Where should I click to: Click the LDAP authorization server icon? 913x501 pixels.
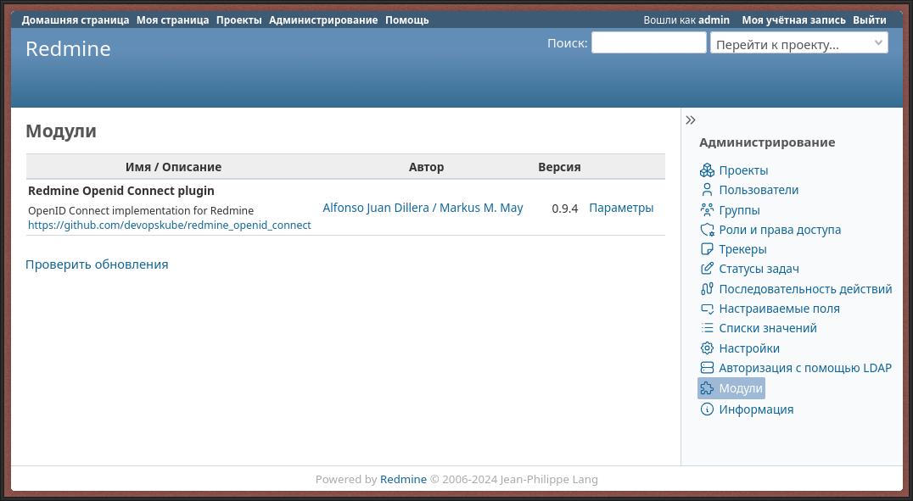(x=707, y=368)
